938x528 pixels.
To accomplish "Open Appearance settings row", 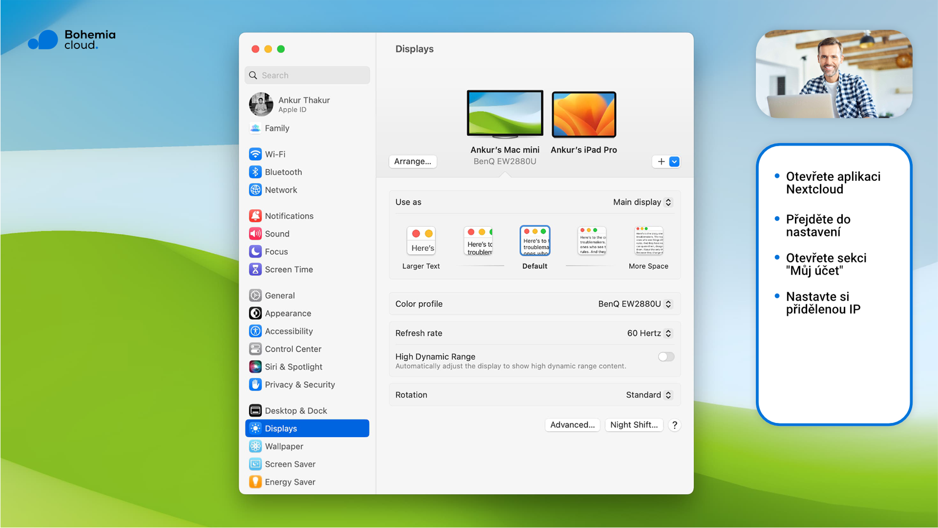I will click(307, 313).
